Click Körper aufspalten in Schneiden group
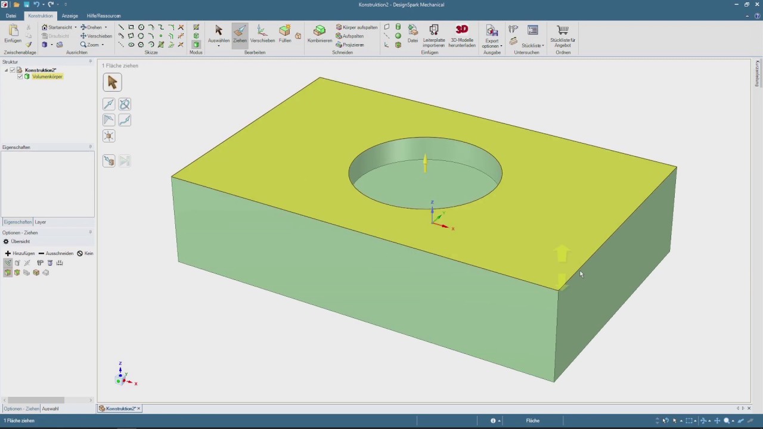Viewport: 763px width, 429px height. point(356,27)
